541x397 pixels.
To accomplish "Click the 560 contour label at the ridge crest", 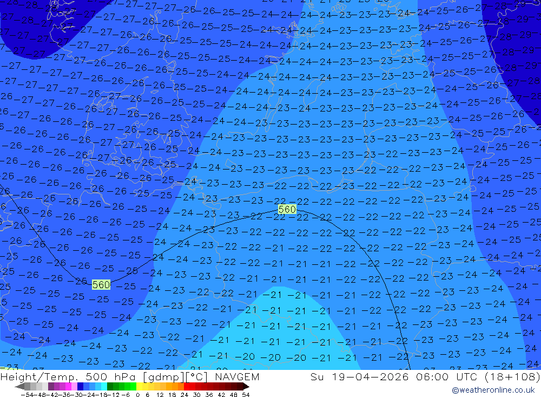I will [287, 210].
